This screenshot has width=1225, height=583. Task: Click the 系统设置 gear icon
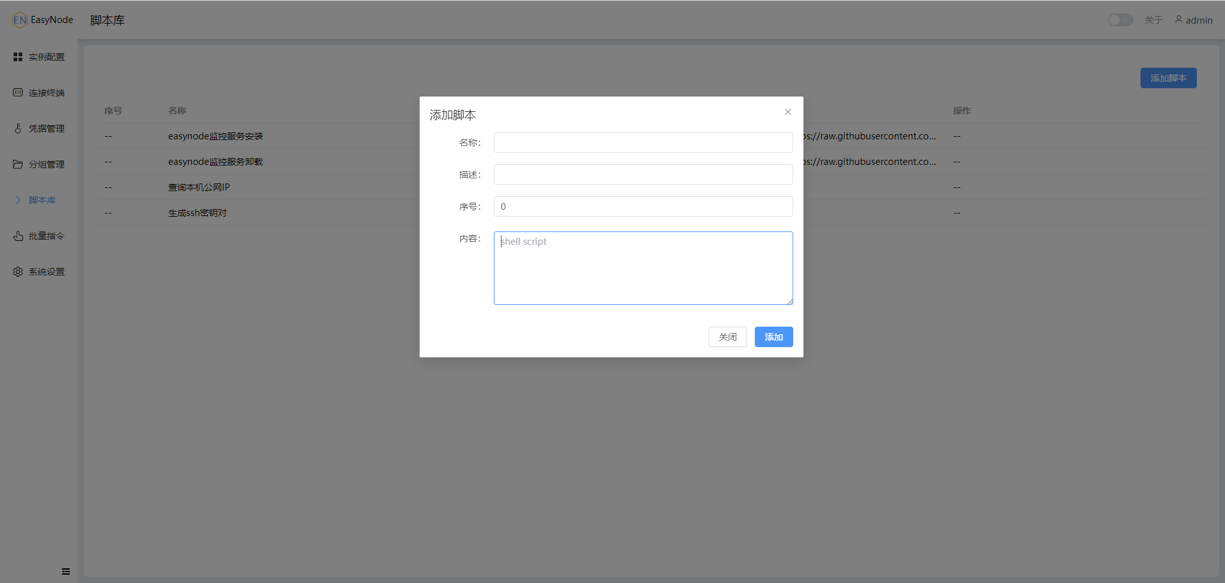pyautogui.click(x=18, y=272)
